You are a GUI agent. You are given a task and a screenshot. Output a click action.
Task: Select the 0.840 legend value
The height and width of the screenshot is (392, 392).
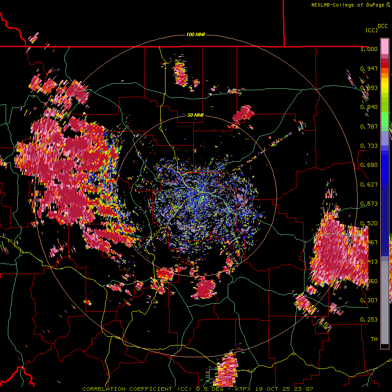pyautogui.click(x=369, y=107)
